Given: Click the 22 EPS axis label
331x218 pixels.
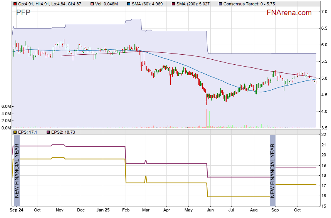Looking at the screenshot, I should pos(324,134).
